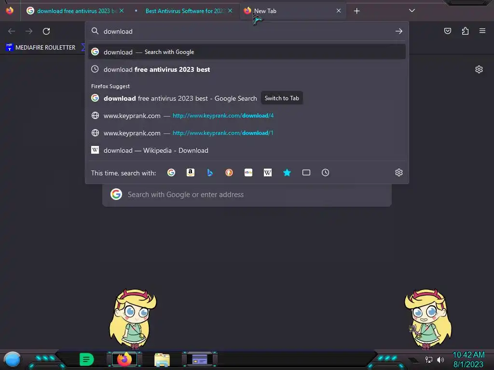
Task: Search open tabs using the tabs icon
Action: 306,172
